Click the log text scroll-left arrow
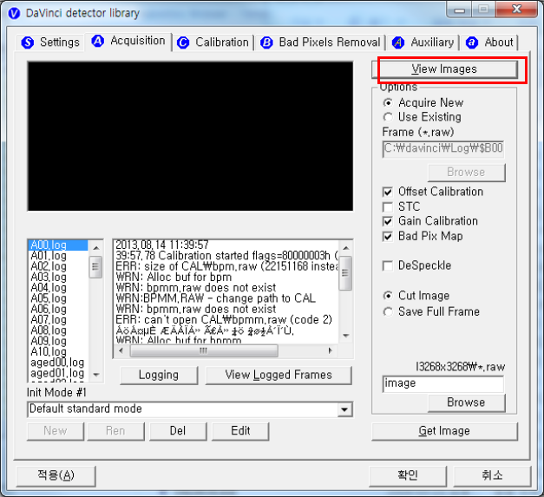 121,350
